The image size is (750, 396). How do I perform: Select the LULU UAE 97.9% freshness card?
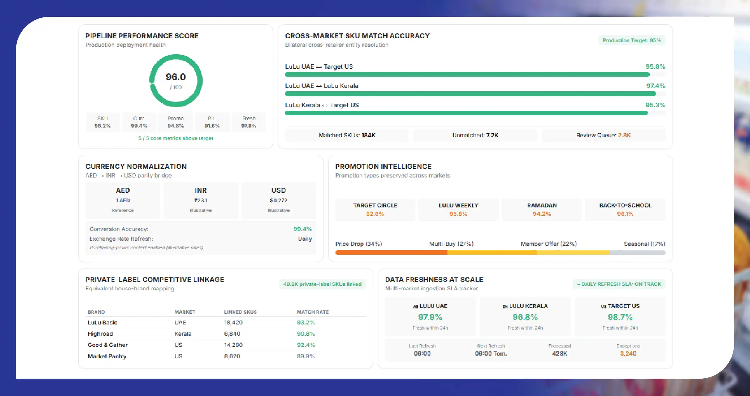(430, 317)
